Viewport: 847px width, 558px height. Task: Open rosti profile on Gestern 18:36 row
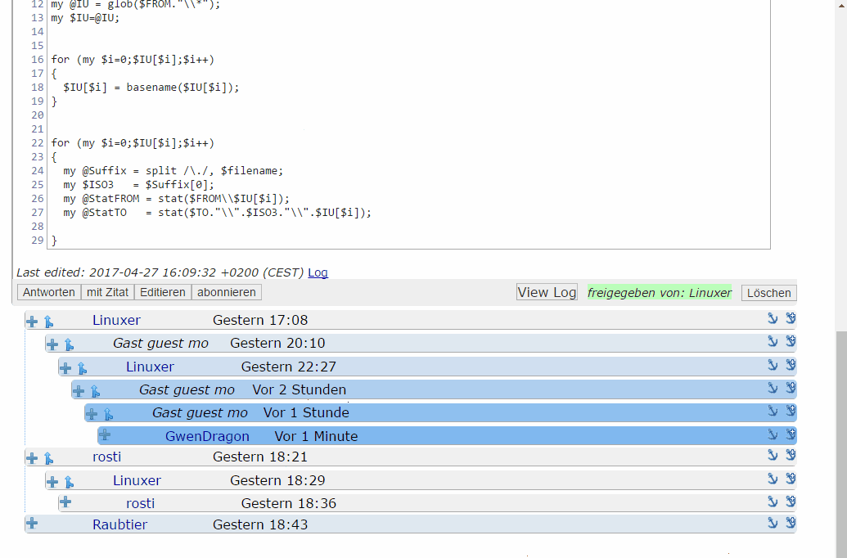tap(140, 503)
